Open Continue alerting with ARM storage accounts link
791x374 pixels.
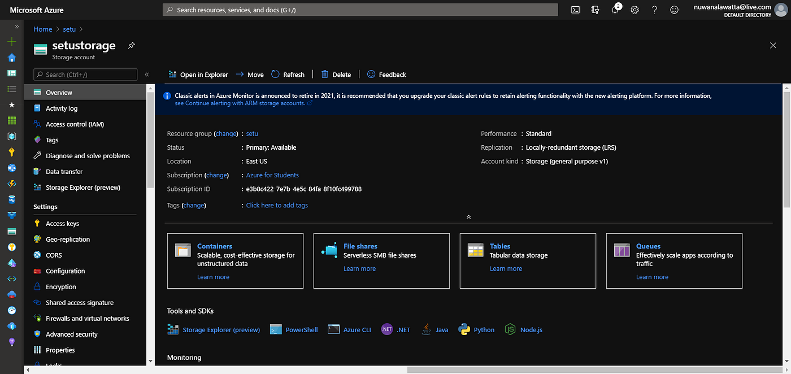(244, 103)
